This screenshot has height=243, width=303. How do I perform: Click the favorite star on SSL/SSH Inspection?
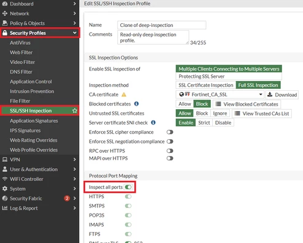click(75, 110)
